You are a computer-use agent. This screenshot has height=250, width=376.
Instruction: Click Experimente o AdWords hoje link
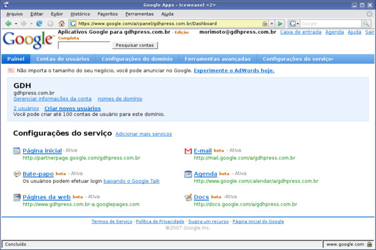[x=234, y=70]
